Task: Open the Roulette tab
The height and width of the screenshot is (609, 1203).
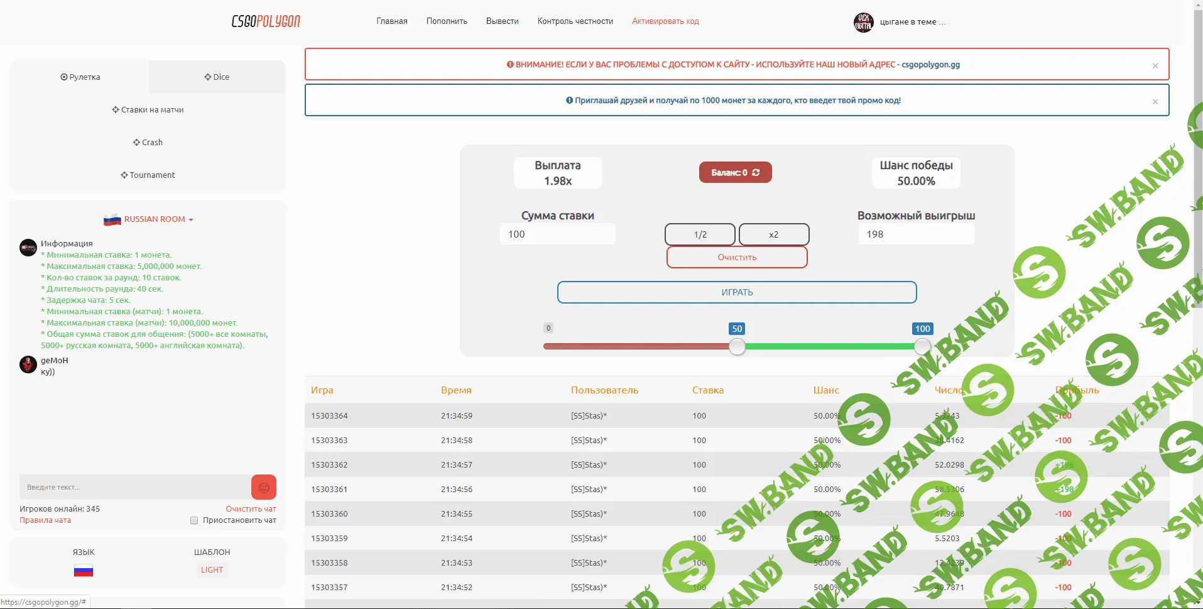Action: (x=80, y=77)
